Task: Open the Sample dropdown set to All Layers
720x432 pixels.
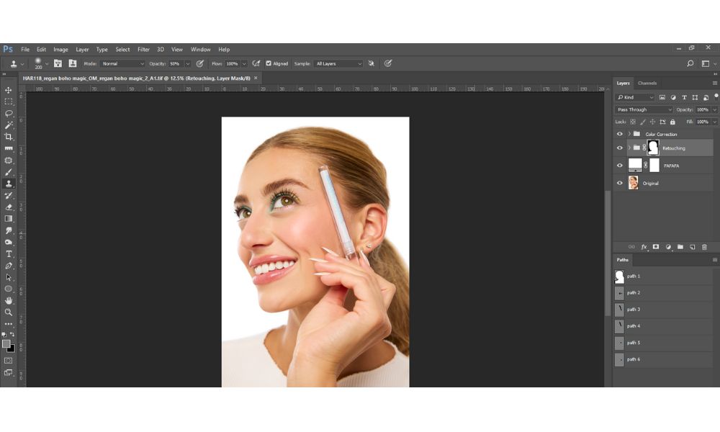Action: click(x=339, y=64)
